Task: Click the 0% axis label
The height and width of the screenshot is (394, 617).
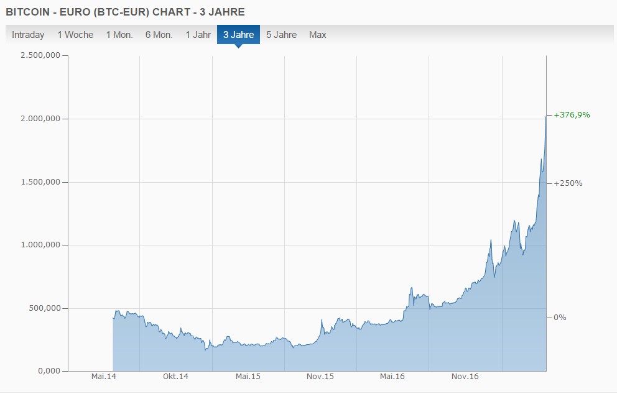Action: pyautogui.click(x=560, y=318)
